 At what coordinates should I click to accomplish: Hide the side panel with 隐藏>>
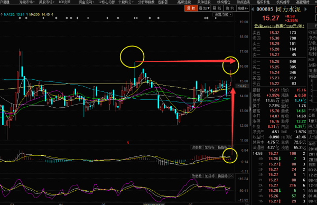[243, 8]
